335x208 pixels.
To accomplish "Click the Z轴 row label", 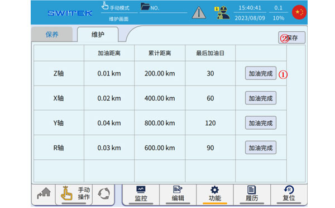I will click(x=59, y=74).
